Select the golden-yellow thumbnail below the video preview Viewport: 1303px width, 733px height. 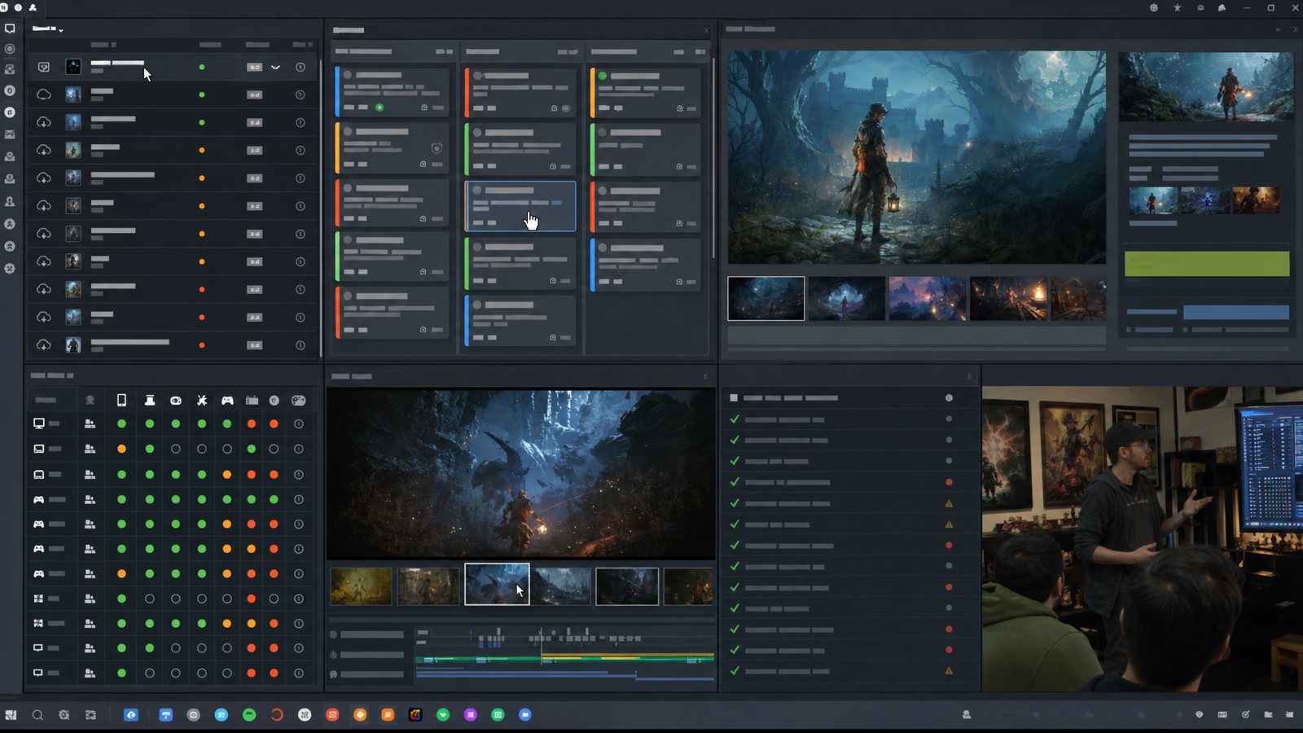pyautogui.click(x=361, y=586)
